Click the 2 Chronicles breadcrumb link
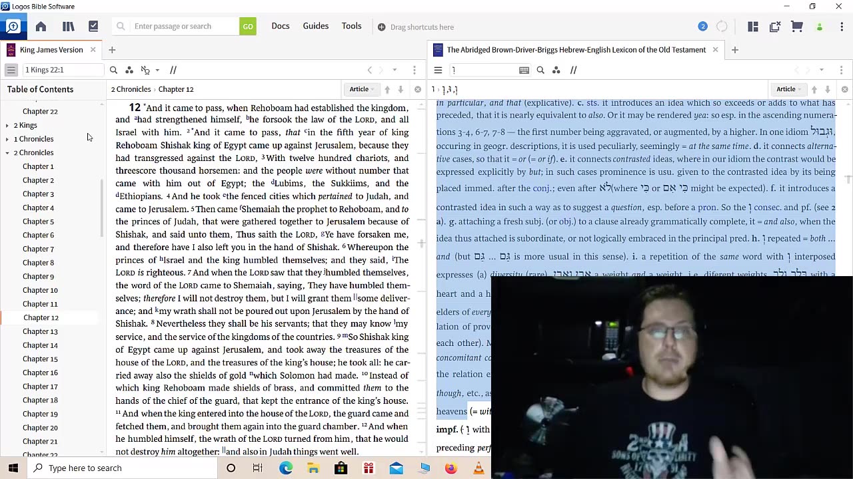Screen dimensions: 853x479 point(131,89)
